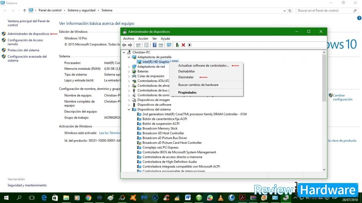
Task: Open Seguridad y mantenimiento link
Action: tap(27, 185)
